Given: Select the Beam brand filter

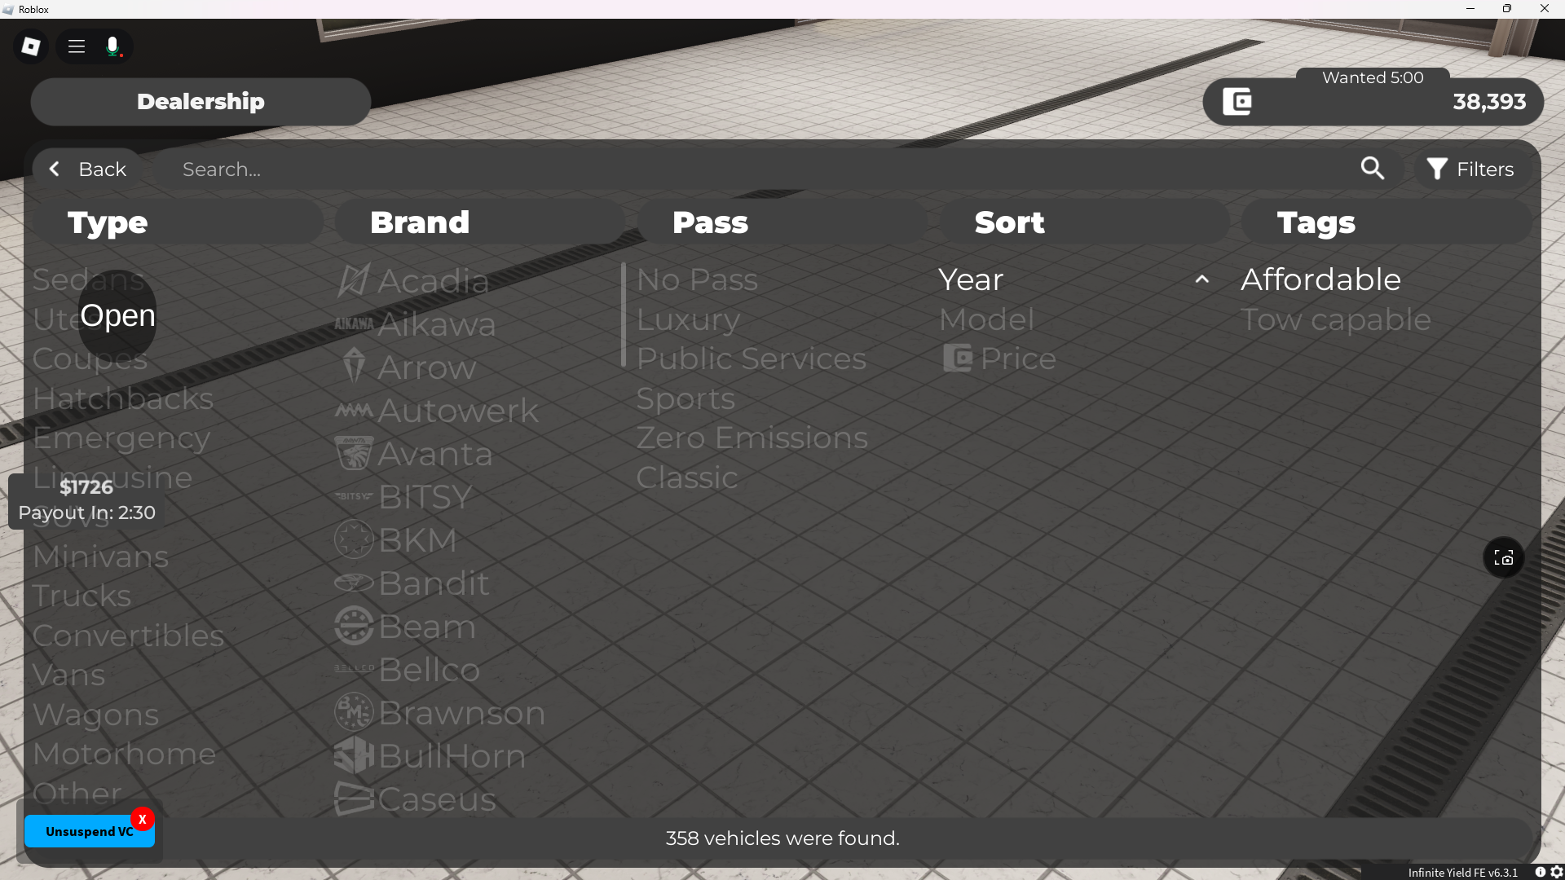Looking at the screenshot, I should click(425, 627).
